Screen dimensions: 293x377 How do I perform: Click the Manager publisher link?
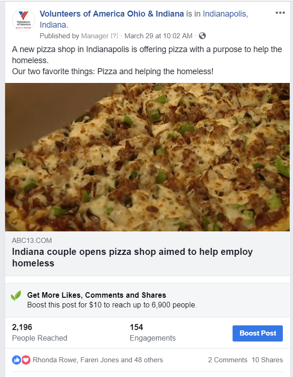pos(95,36)
